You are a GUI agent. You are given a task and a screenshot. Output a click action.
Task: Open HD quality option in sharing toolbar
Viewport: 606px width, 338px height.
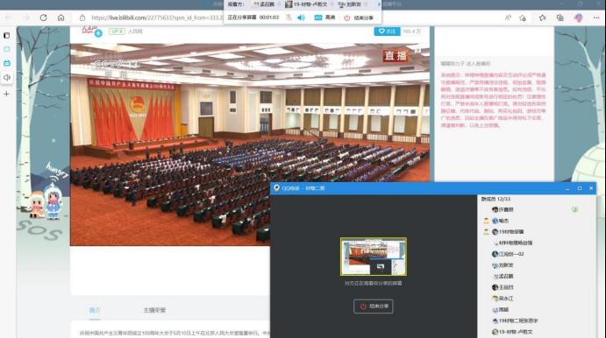[x=324, y=18]
